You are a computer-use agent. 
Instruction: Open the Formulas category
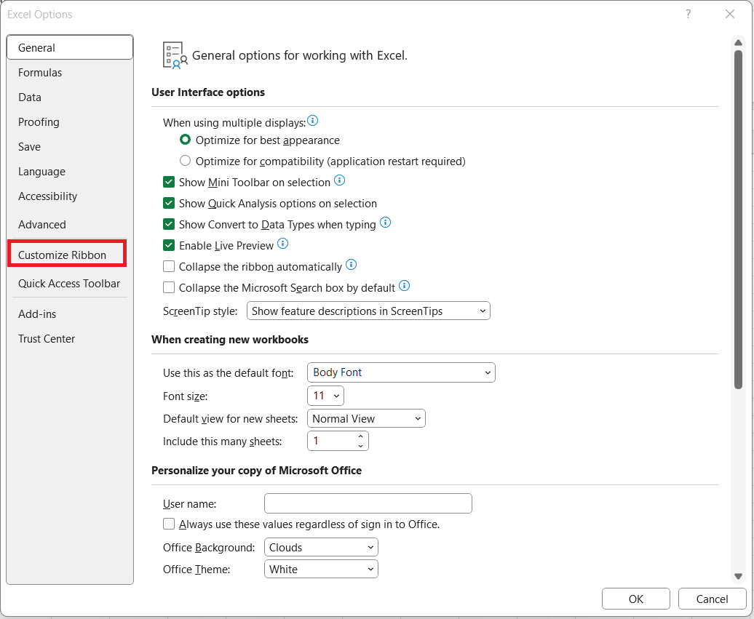70,73
